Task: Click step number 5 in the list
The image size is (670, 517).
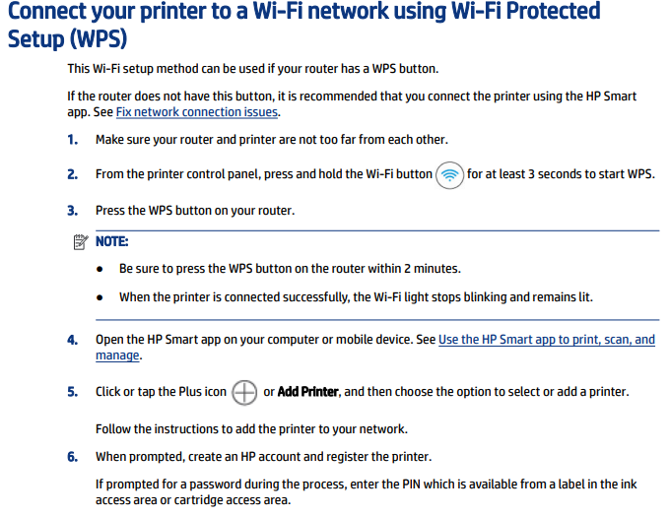Action: click(x=73, y=392)
